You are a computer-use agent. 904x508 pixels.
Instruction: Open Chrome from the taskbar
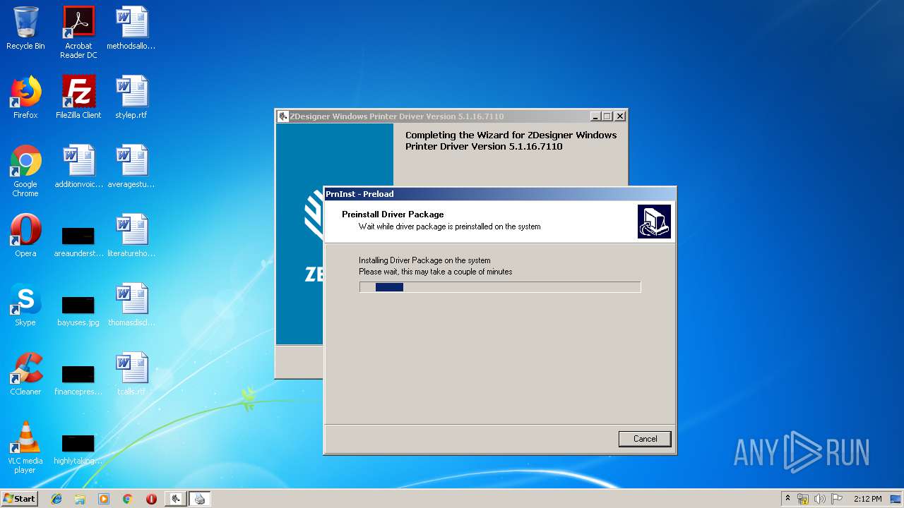tap(127, 499)
